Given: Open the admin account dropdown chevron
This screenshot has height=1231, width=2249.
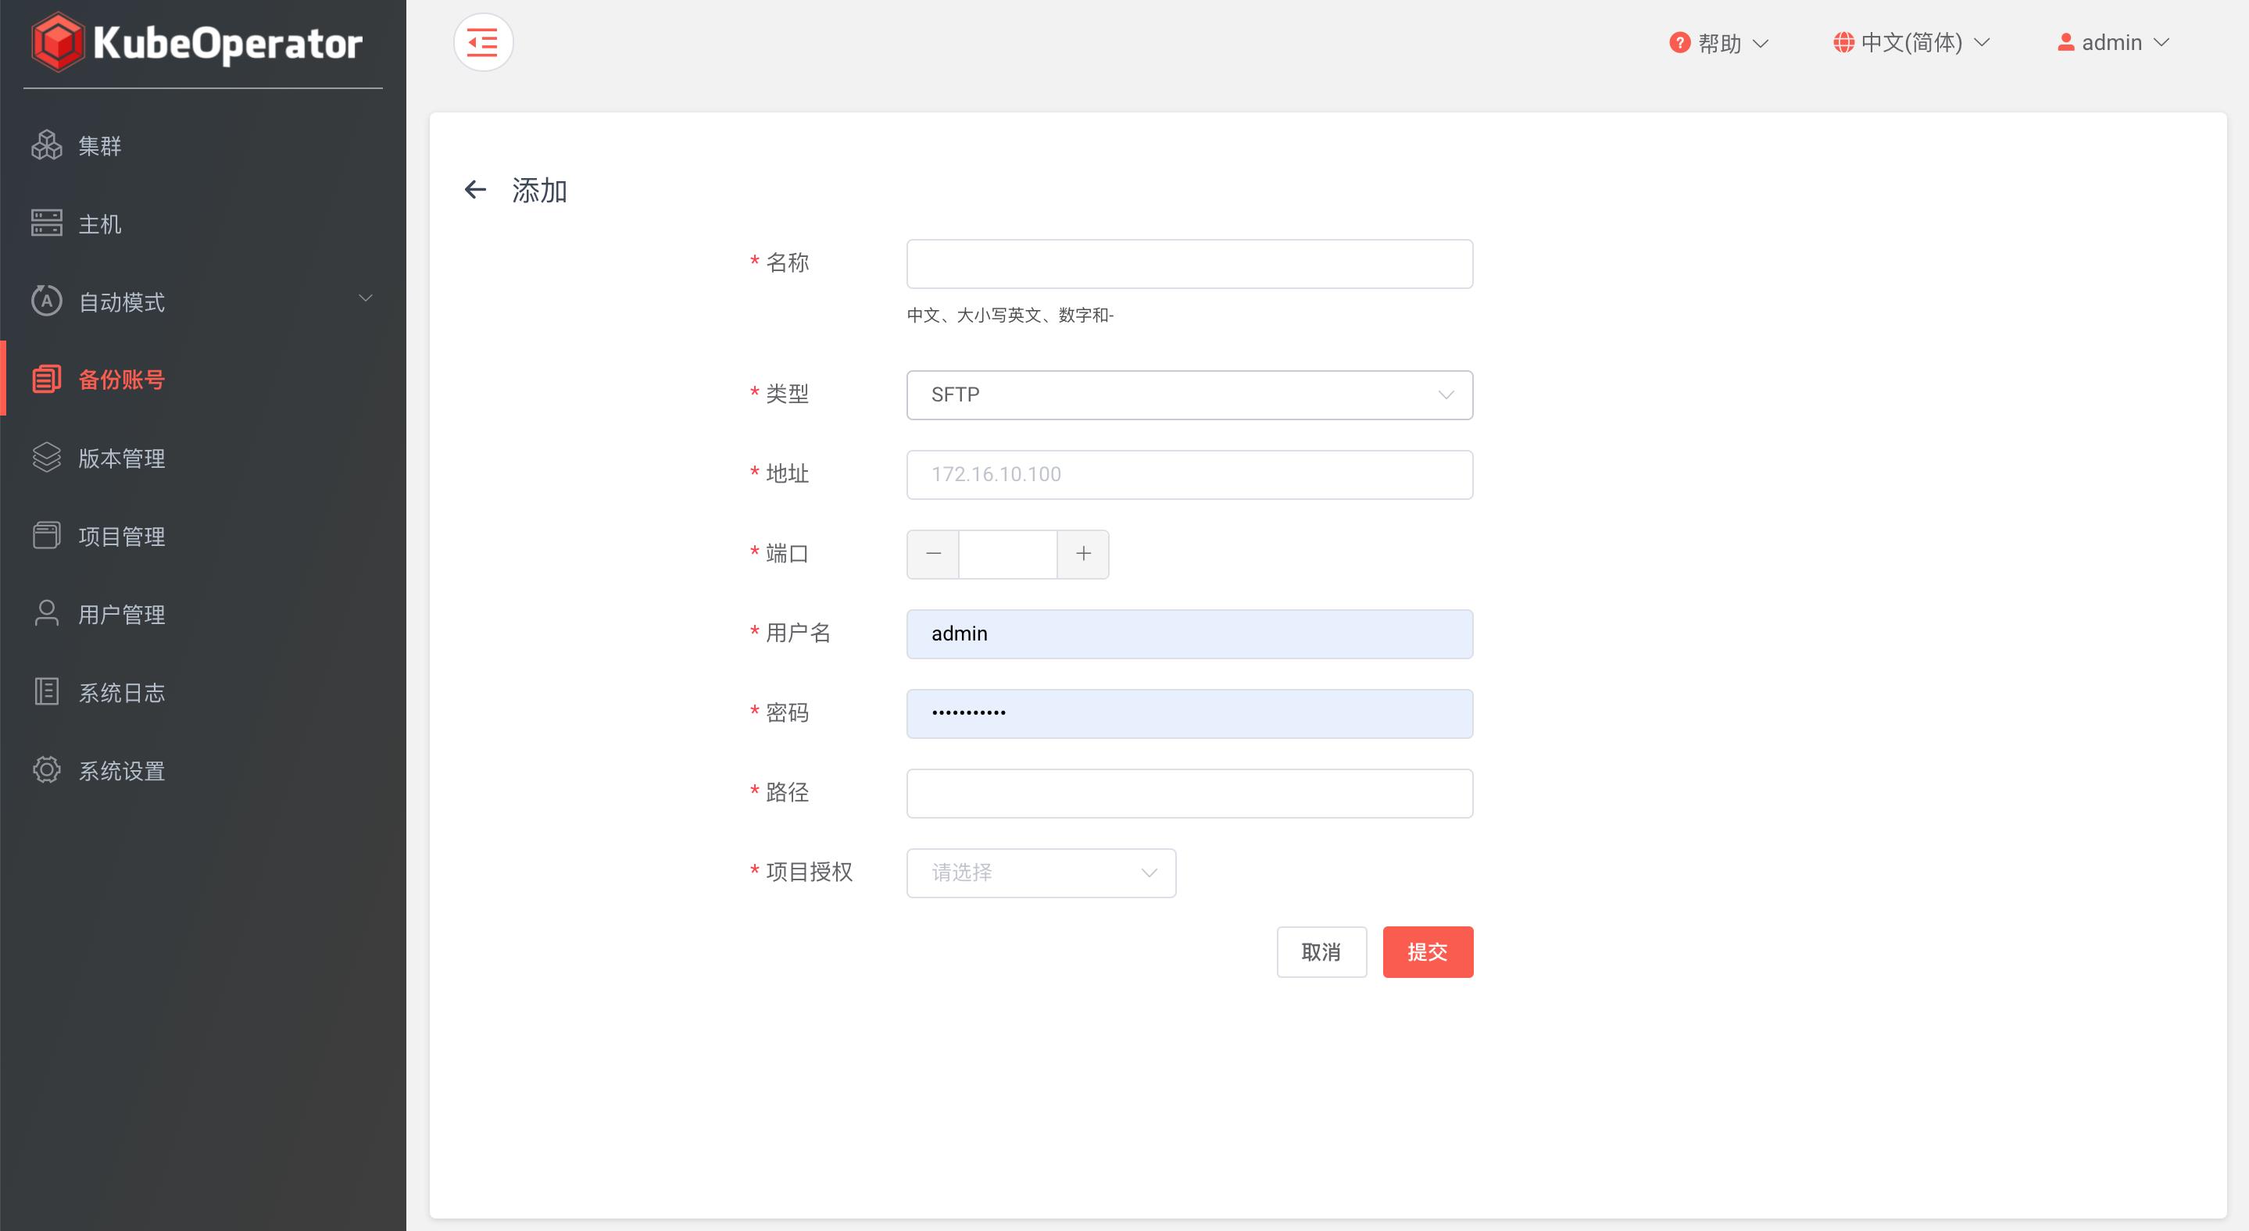Looking at the screenshot, I should pyautogui.click(x=2161, y=43).
